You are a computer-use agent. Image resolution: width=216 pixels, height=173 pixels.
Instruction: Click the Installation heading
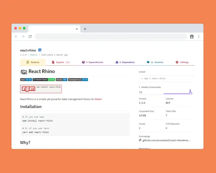pyautogui.click(x=31, y=107)
